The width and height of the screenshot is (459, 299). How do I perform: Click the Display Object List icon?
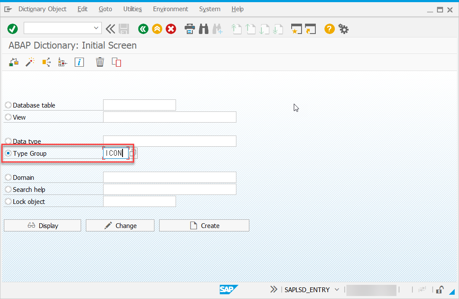[63, 62]
